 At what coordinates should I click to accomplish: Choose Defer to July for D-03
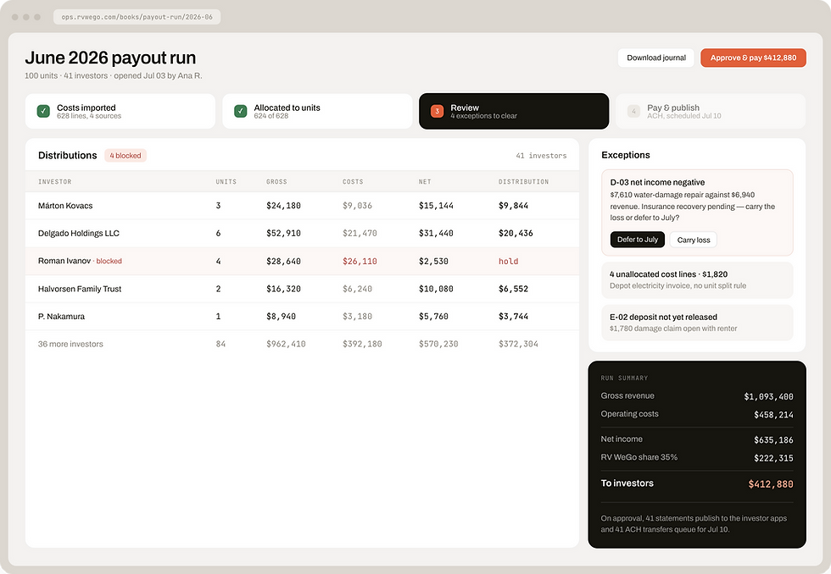click(x=638, y=240)
